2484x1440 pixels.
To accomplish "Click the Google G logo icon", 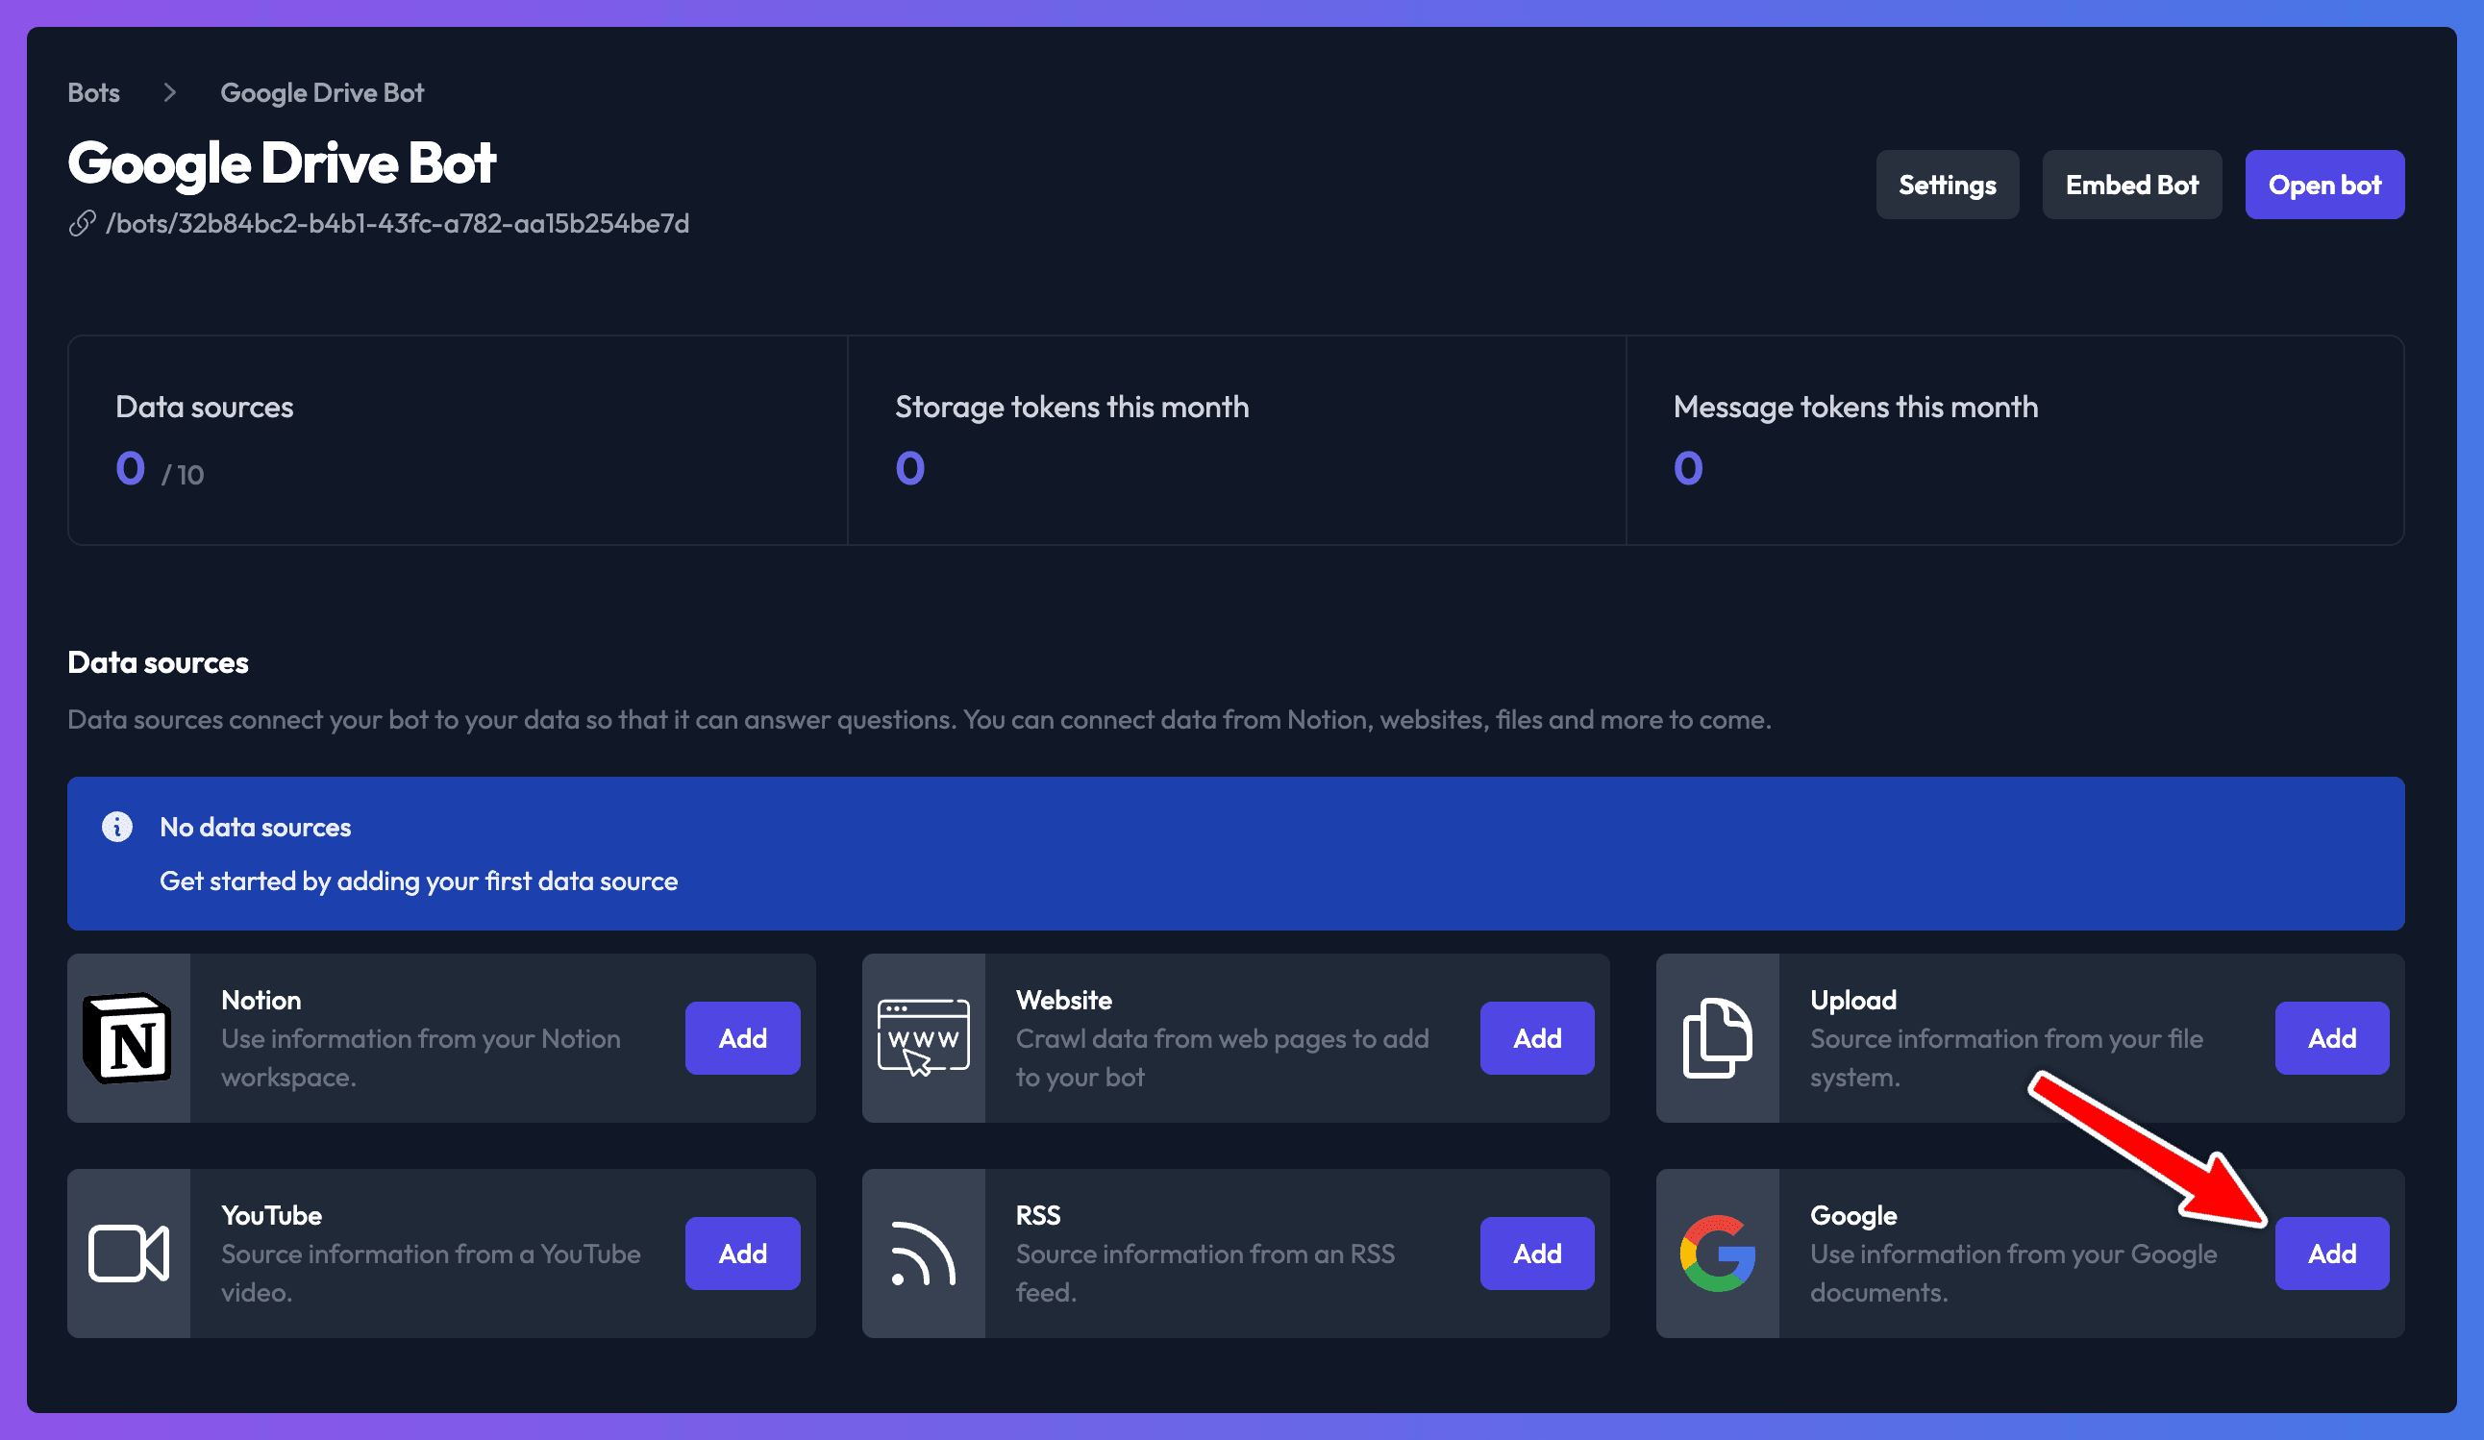I will (1717, 1254).
